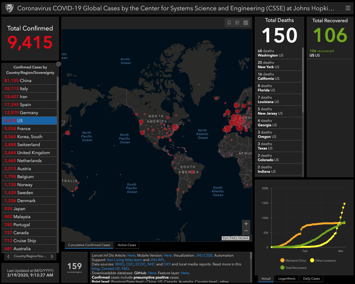
Task: Select Washington US deaths entry
Action: [x=279, y=53]
